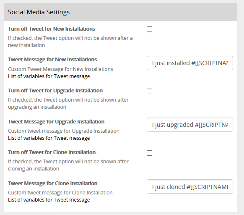Click the 'Tweet Message for New Installations' label
Screen dimensions: 244x215
pyautogui.click(x=52, y=60)
